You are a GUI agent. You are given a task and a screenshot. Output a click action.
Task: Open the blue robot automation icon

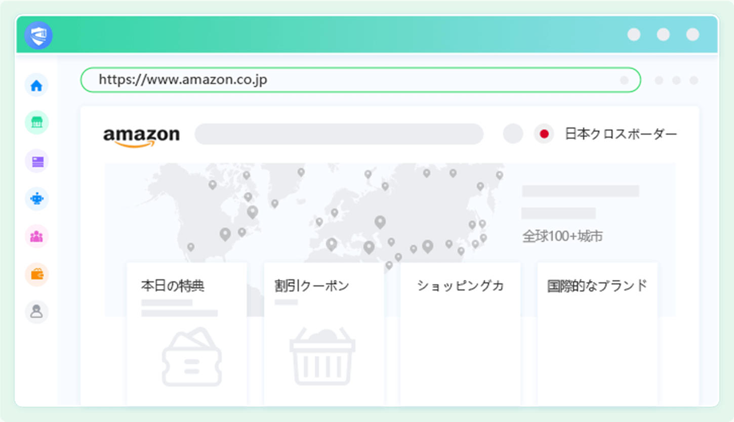(x=36, y=199)
